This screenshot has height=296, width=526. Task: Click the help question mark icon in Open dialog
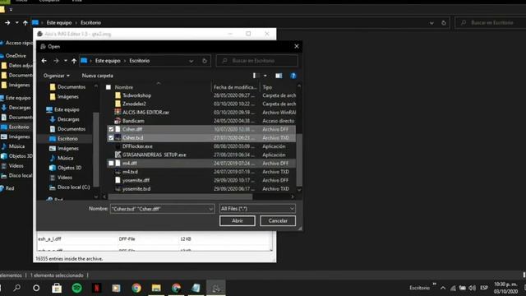click(x=293, y=76)
